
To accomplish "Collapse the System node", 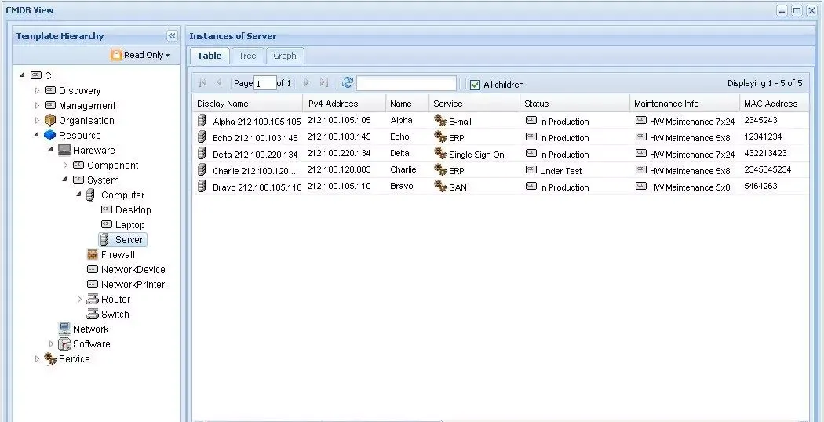I will point(64,180).
